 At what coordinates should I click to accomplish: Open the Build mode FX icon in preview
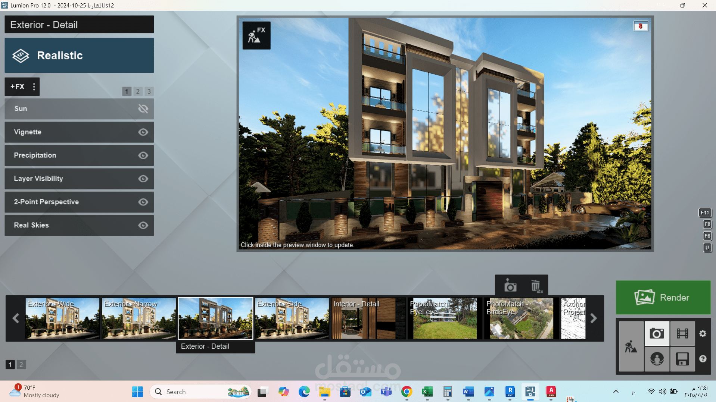[x=256, y=35]
